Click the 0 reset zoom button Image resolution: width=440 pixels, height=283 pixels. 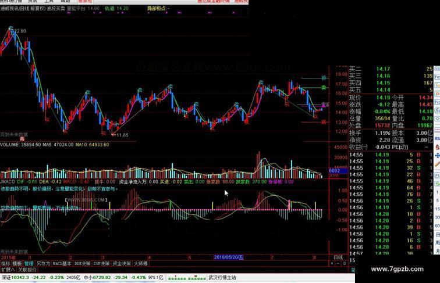345,264
